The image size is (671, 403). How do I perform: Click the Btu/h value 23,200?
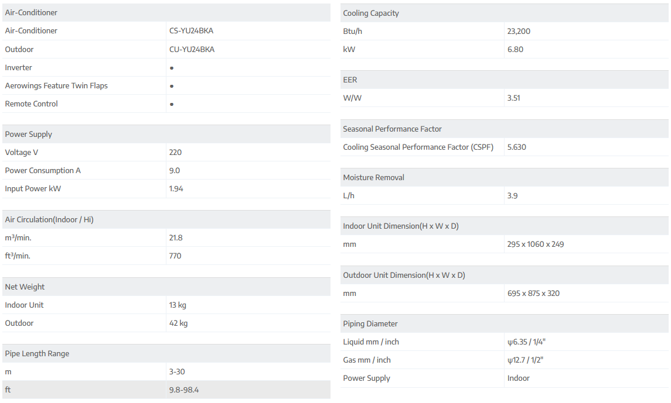[x=519, y=32]
